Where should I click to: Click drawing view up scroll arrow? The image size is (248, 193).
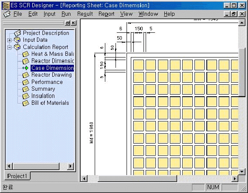pos(242,23)
